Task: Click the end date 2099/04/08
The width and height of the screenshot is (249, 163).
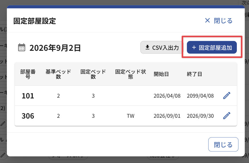Action: [x=200, y=96]
